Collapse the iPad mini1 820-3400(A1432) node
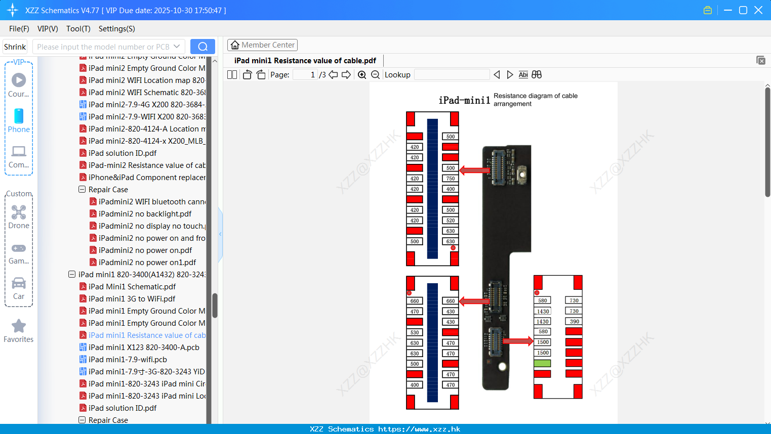The width and height of the screenshot is (771, 434). point(72,275)
